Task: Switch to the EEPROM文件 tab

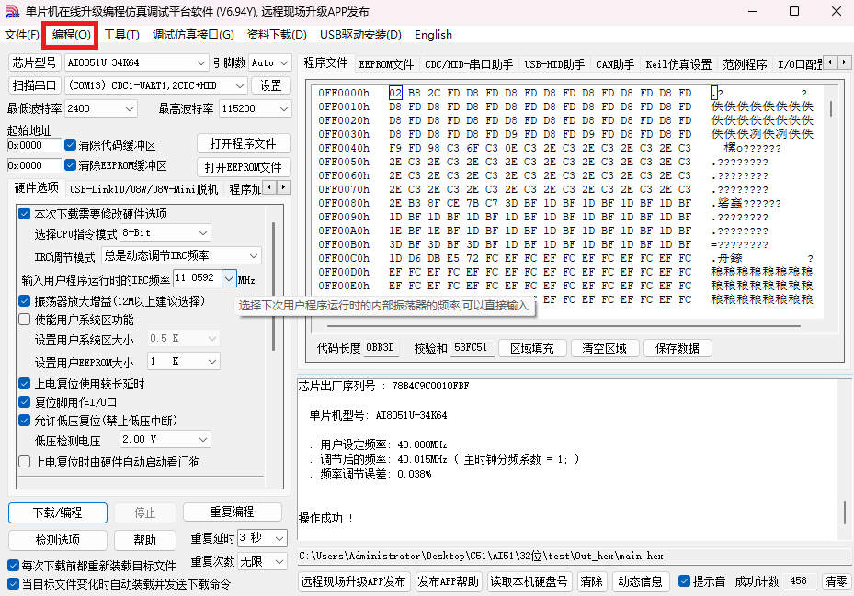Action: (x=386, y=64)
